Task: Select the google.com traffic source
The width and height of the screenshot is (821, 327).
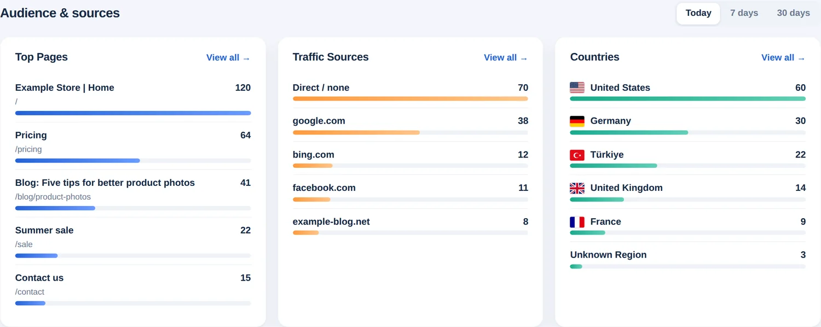Action: tap(319, 121)
